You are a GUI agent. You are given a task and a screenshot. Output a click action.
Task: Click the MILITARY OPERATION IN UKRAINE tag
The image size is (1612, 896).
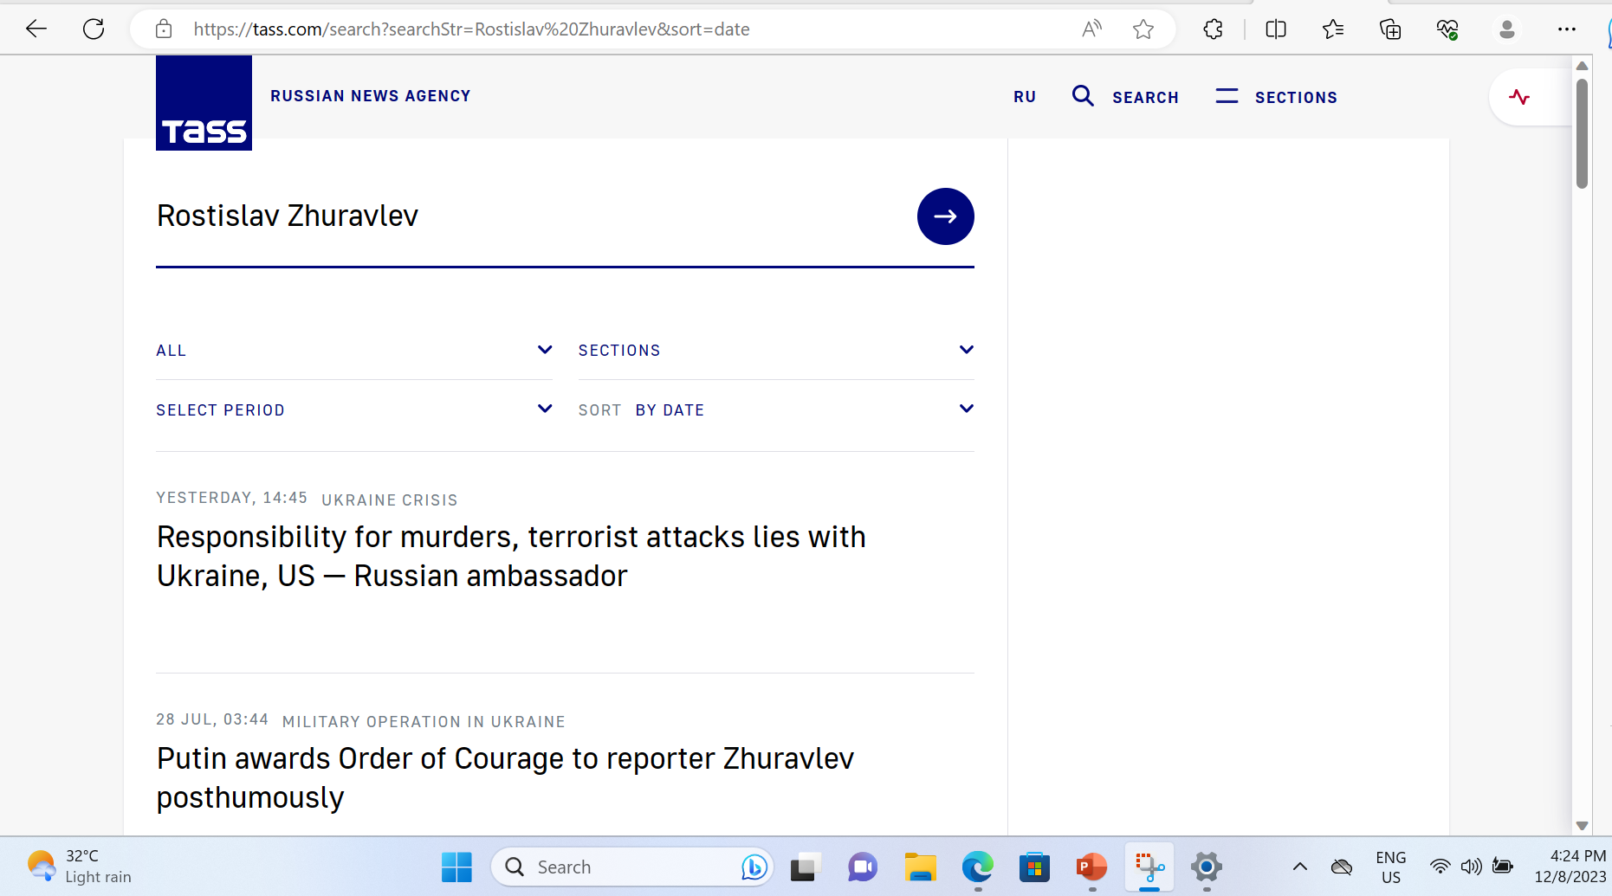[x=424, y=722]
